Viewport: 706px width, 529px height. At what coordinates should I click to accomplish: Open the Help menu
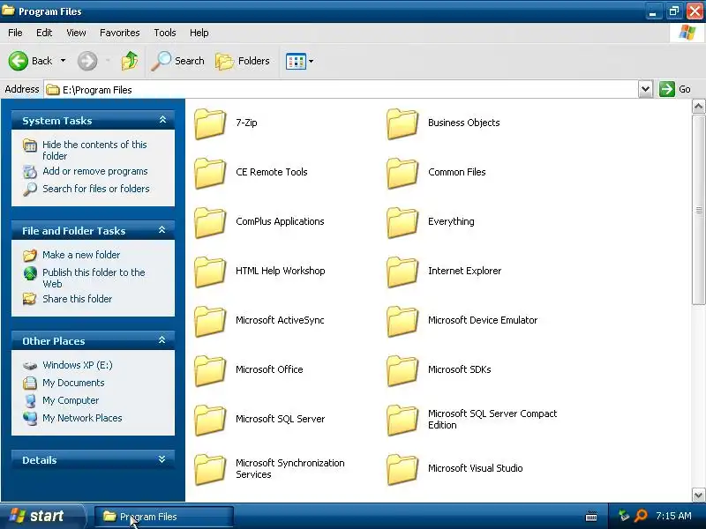pyautogui.click(x=199, y=33)
